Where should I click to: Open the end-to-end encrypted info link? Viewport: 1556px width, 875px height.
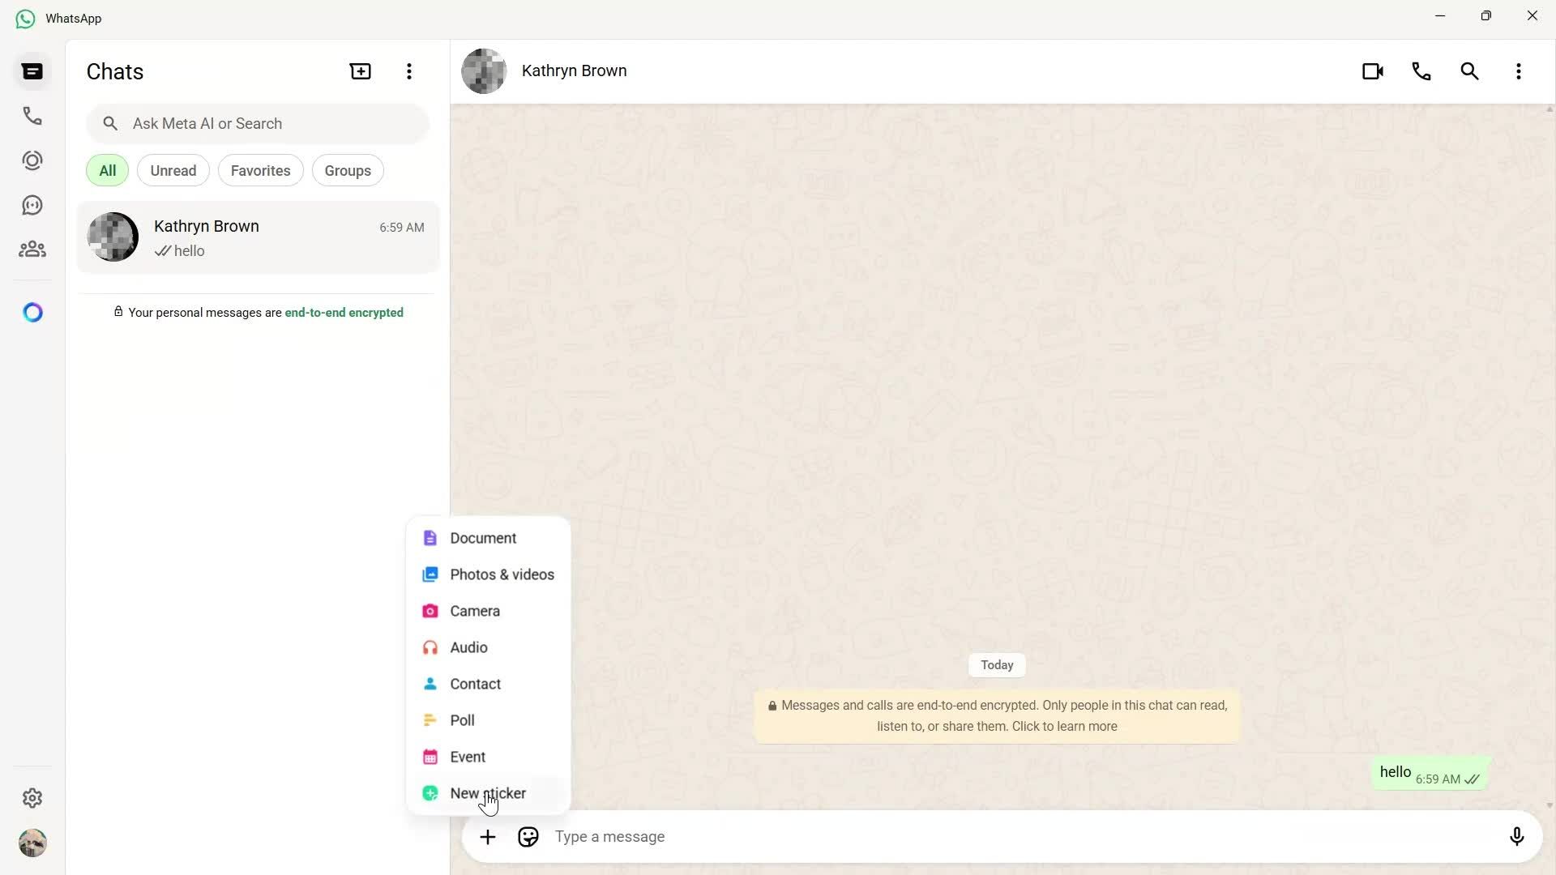[x=344, y=313]
